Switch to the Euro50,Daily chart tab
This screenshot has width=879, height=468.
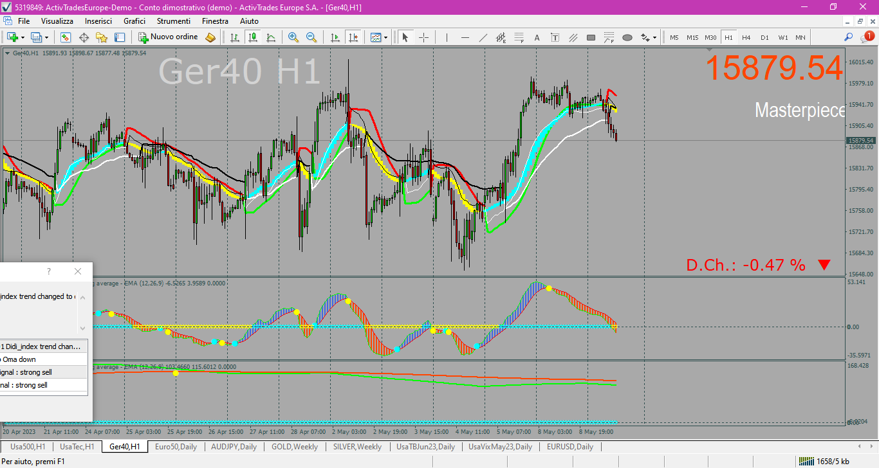(176, 447)
